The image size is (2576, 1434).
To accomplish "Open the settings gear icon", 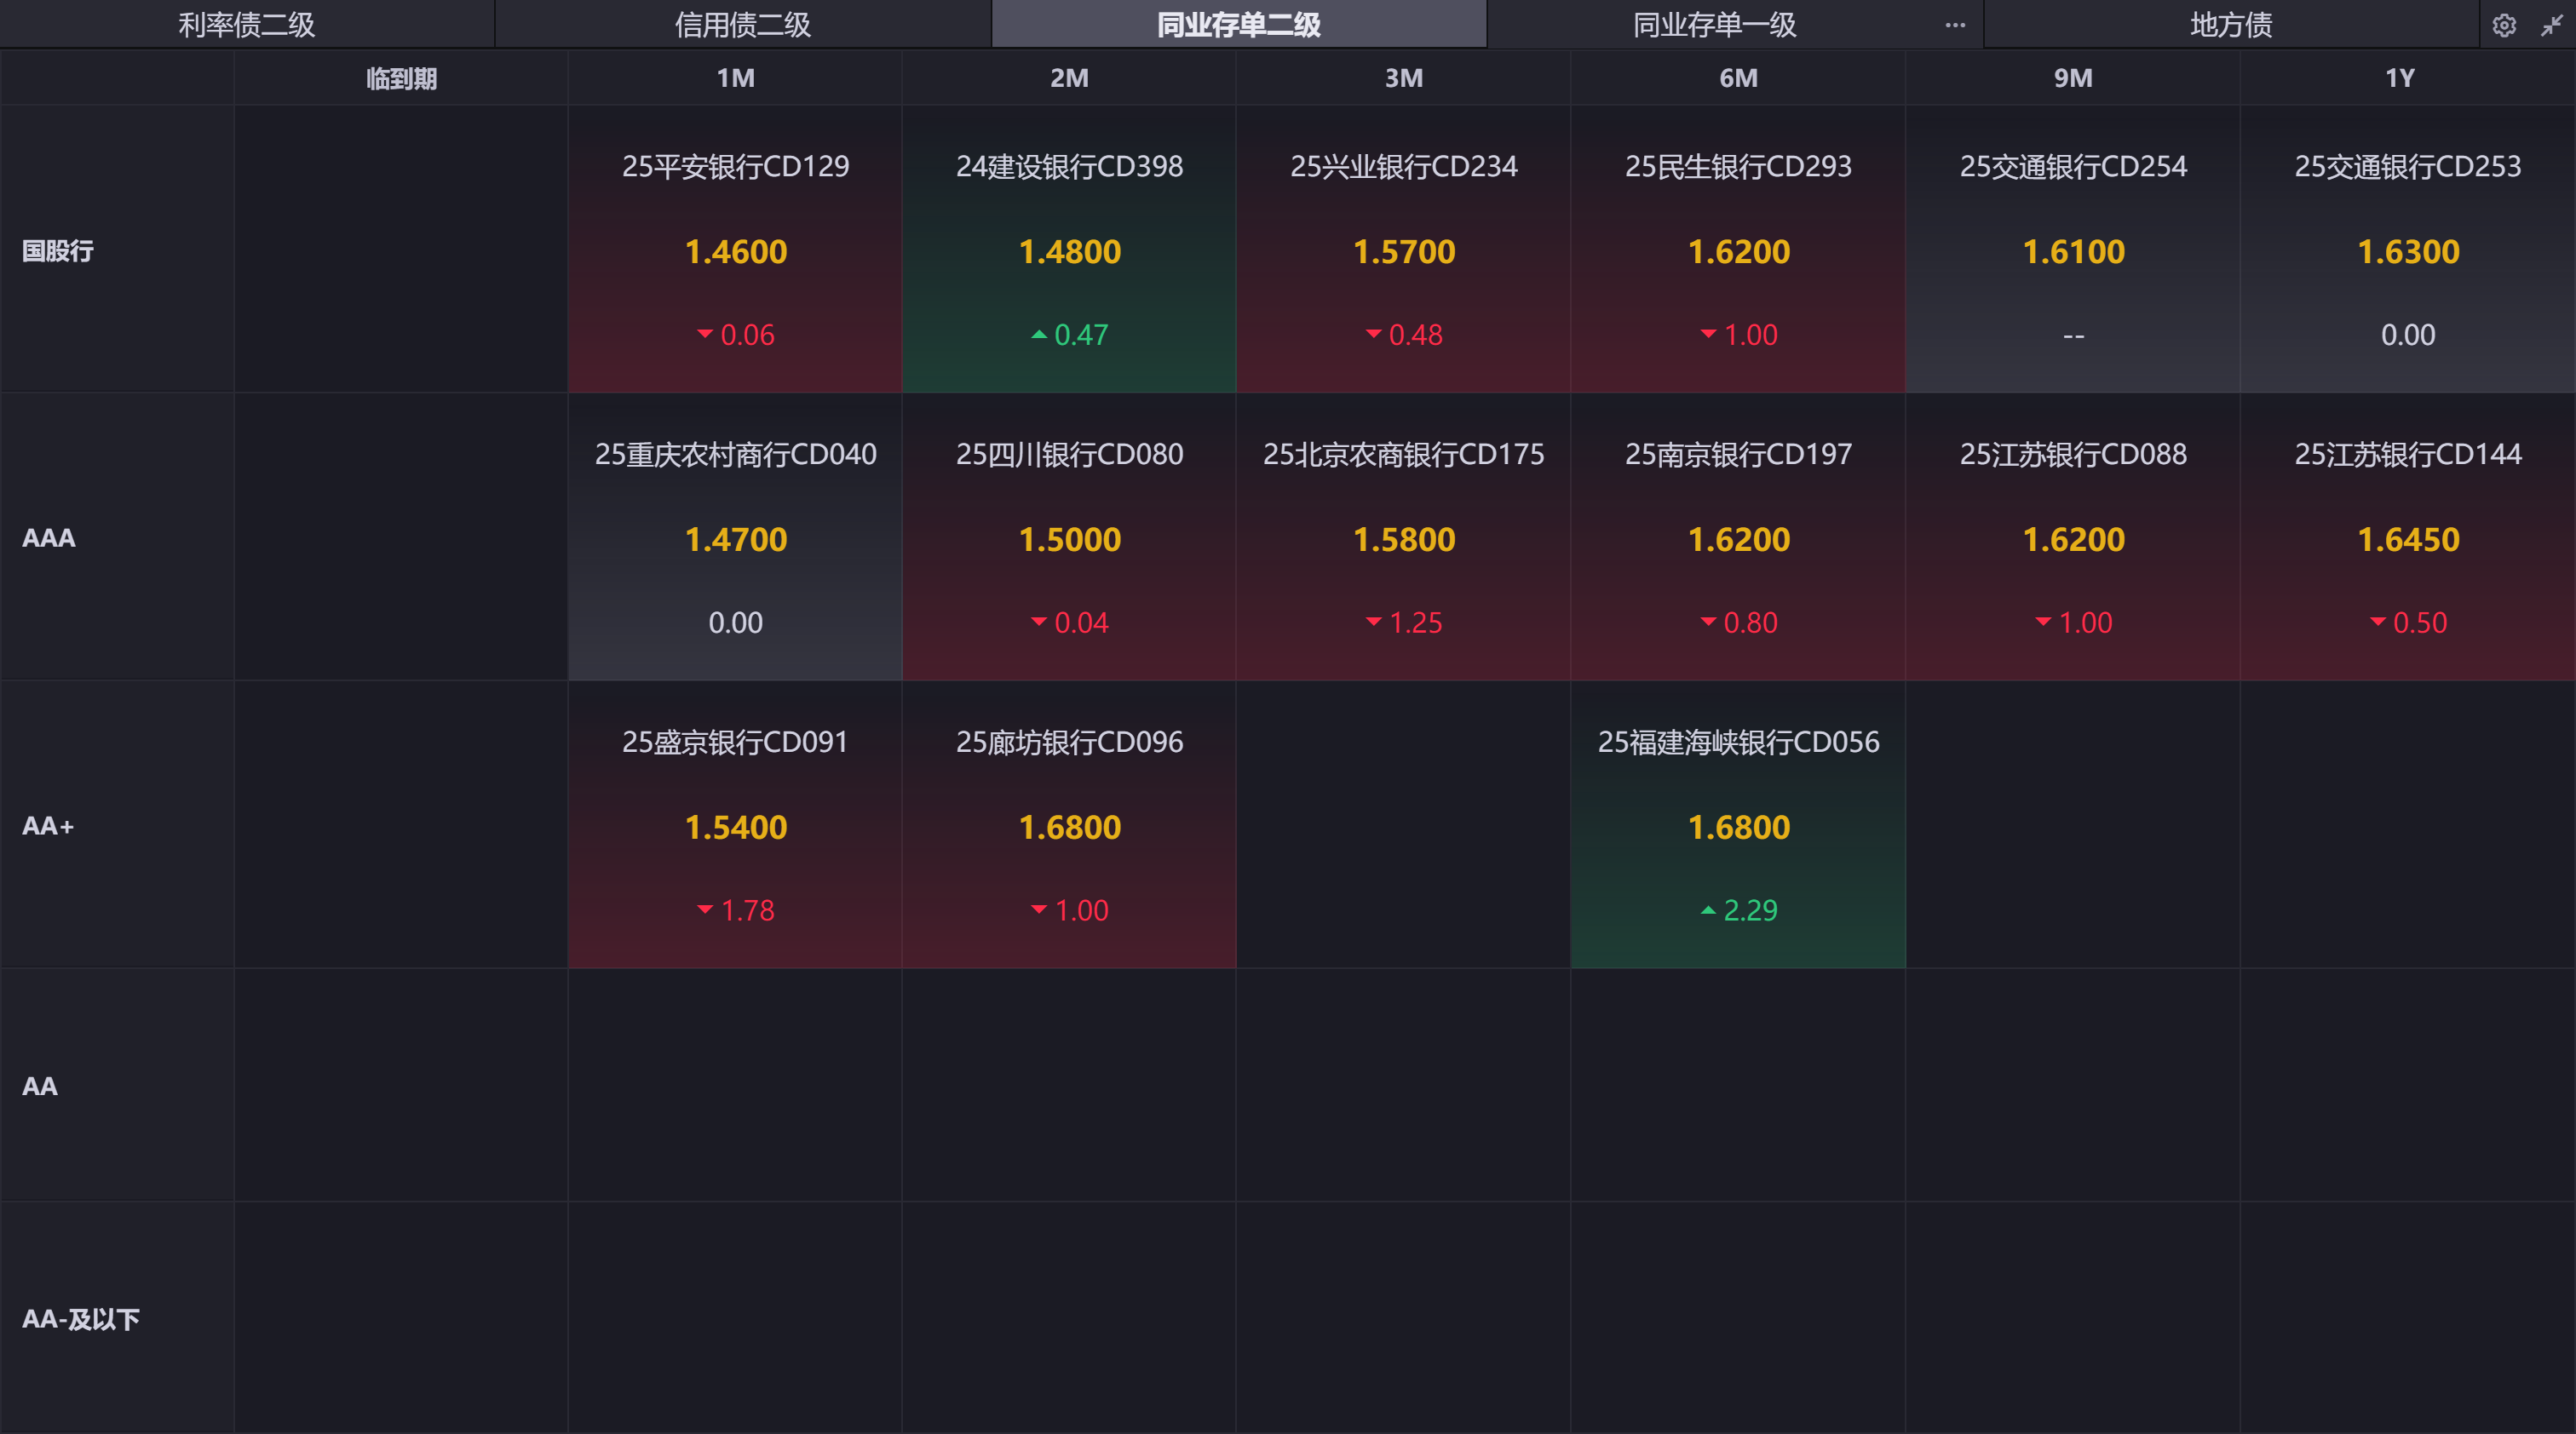I will (2503, 25).
